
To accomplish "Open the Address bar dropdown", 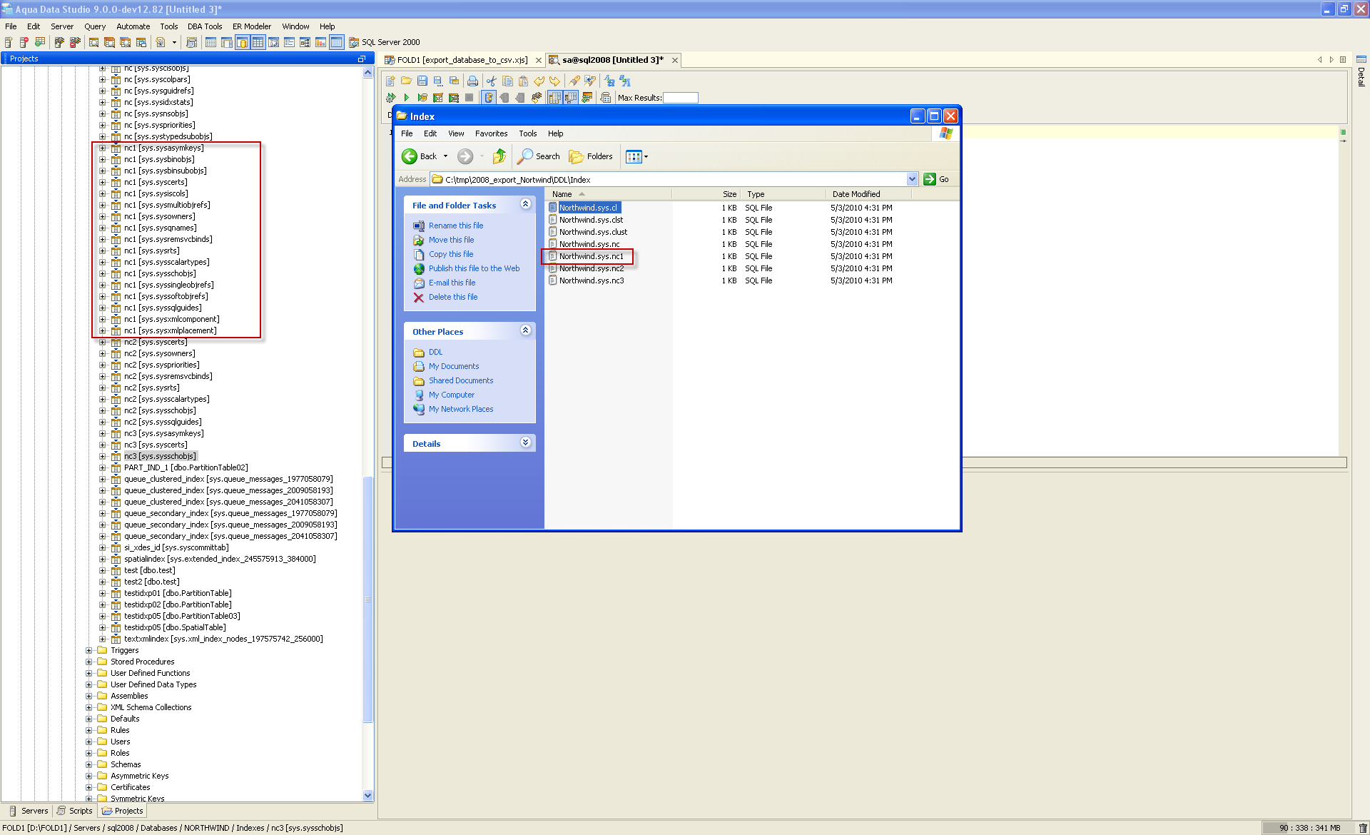I will (x=913, y=179).
